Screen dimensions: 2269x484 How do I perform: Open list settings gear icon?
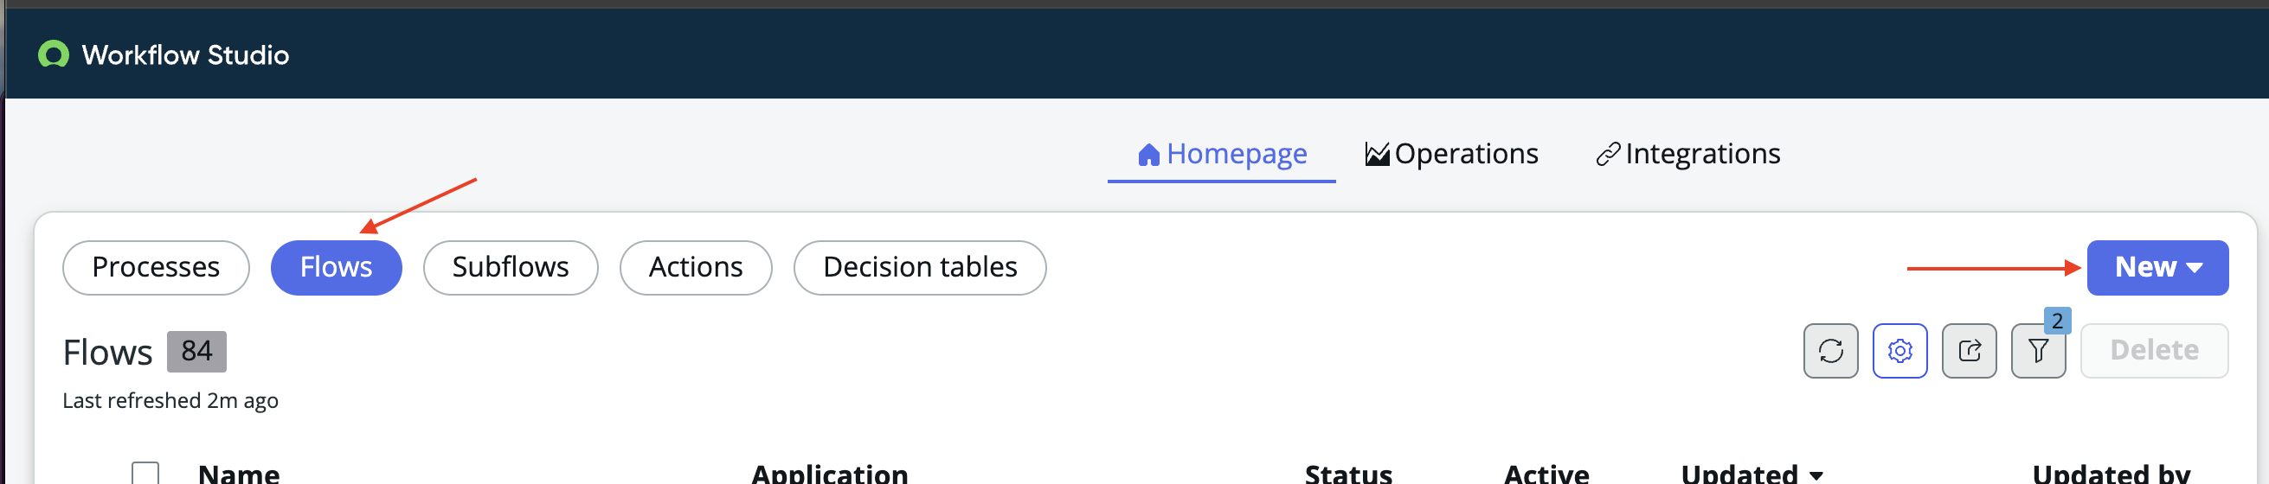(x=1899, y=350)
